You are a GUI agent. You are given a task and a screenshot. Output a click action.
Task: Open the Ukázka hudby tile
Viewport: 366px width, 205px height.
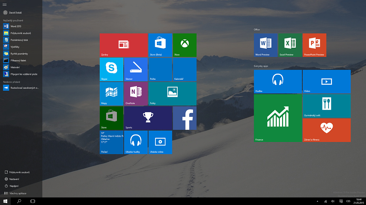click(136, 142)
